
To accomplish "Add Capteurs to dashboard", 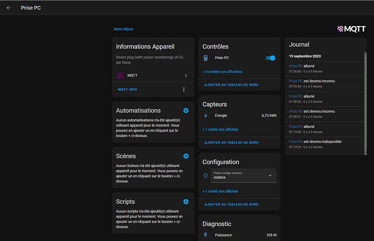I will click(x=231, y=142).
